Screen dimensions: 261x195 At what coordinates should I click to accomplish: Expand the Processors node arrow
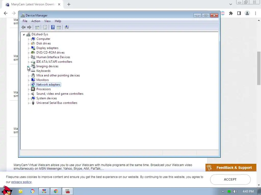(29, 89)
